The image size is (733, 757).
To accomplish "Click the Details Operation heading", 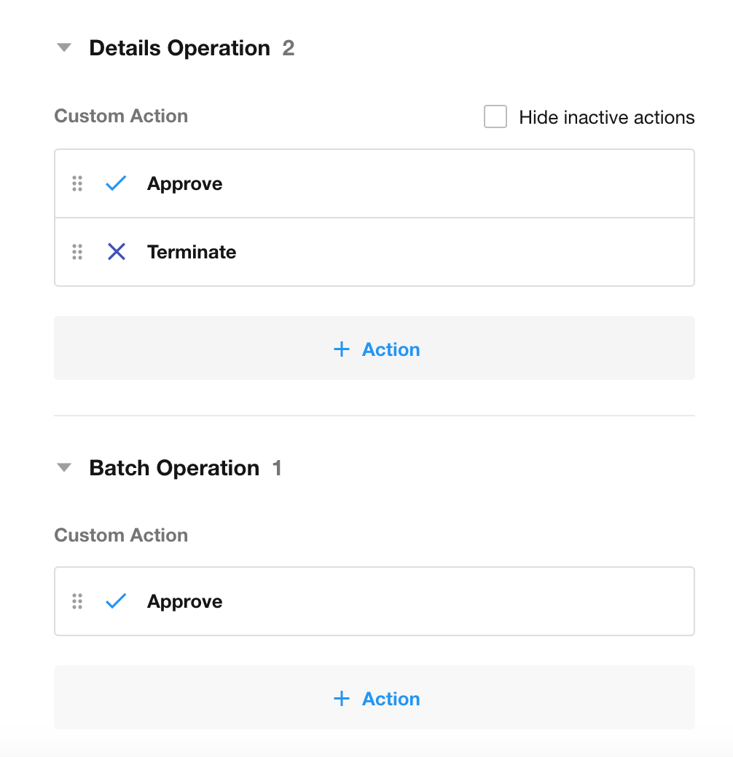I will pos(179,48).
